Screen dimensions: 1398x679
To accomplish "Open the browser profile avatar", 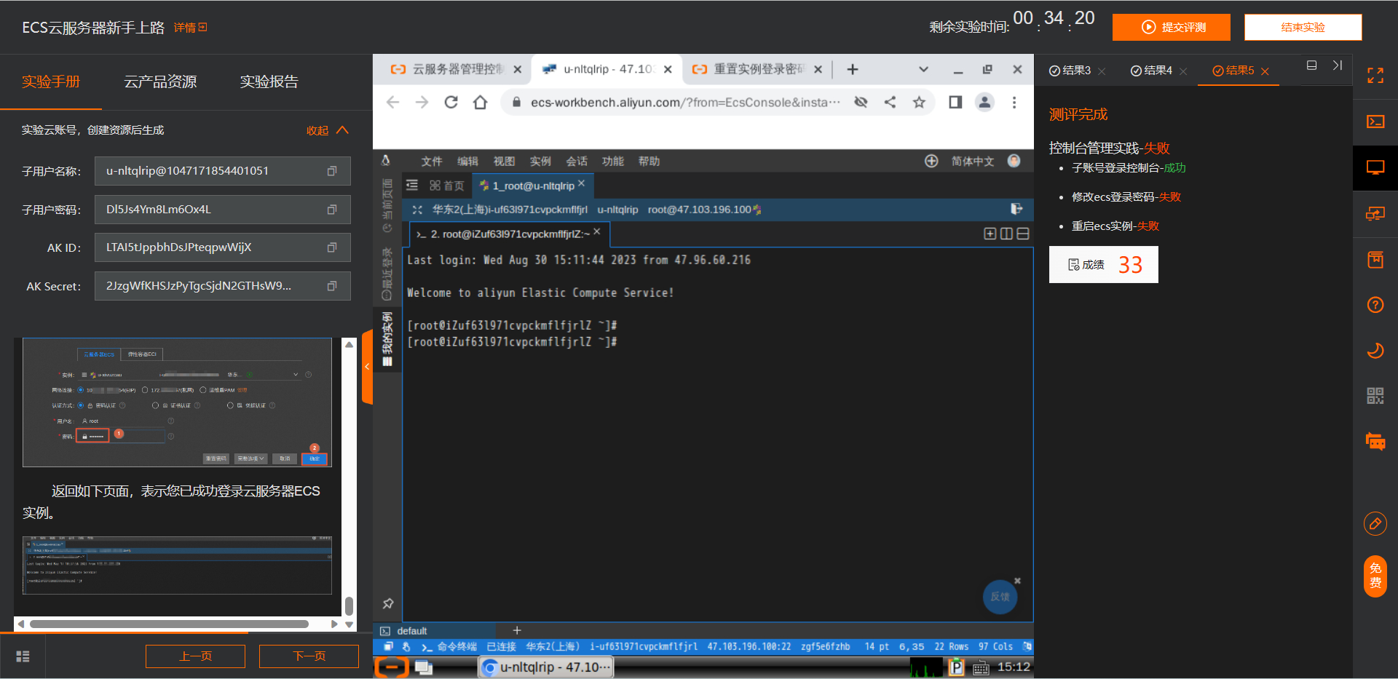I will click(x=984, y=103).
